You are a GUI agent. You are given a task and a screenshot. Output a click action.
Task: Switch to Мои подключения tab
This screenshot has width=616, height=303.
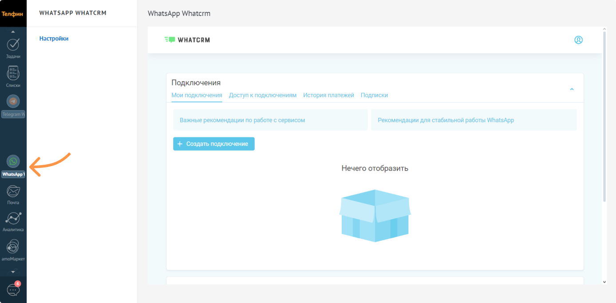[197, 95]
